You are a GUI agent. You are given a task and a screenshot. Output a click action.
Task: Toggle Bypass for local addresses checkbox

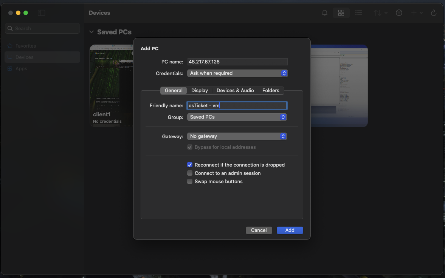190,147
